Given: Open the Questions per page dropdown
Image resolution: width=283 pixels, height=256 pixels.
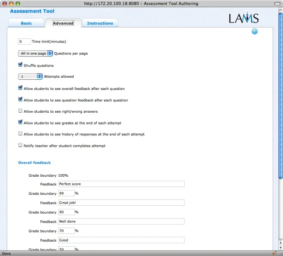Looking at the screenshot, I should [x=35, y=53].
